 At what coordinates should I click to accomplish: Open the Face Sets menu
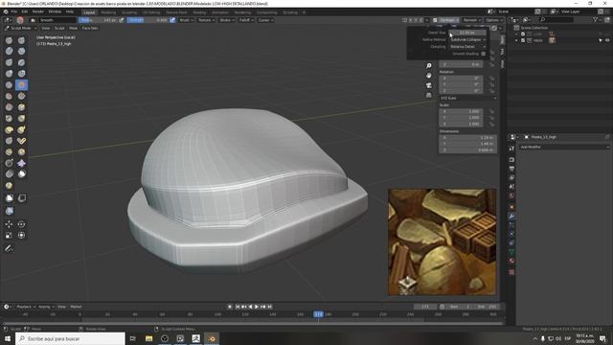pos(90,28)
